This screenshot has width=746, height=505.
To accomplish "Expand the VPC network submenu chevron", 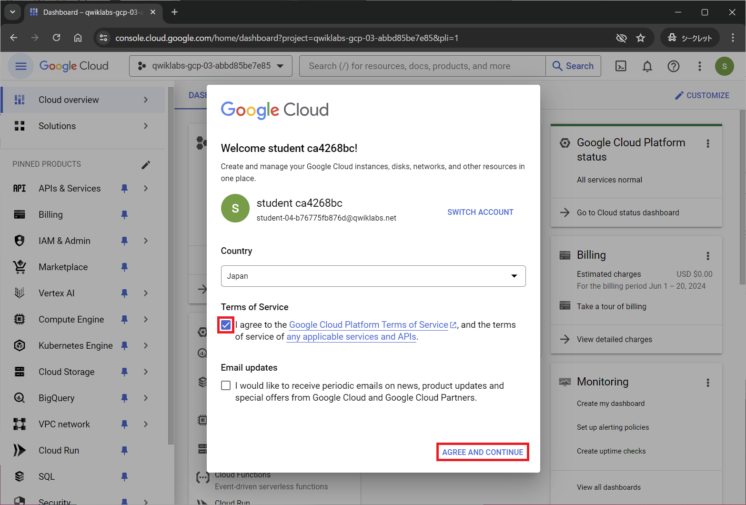I will click(146, 424).
